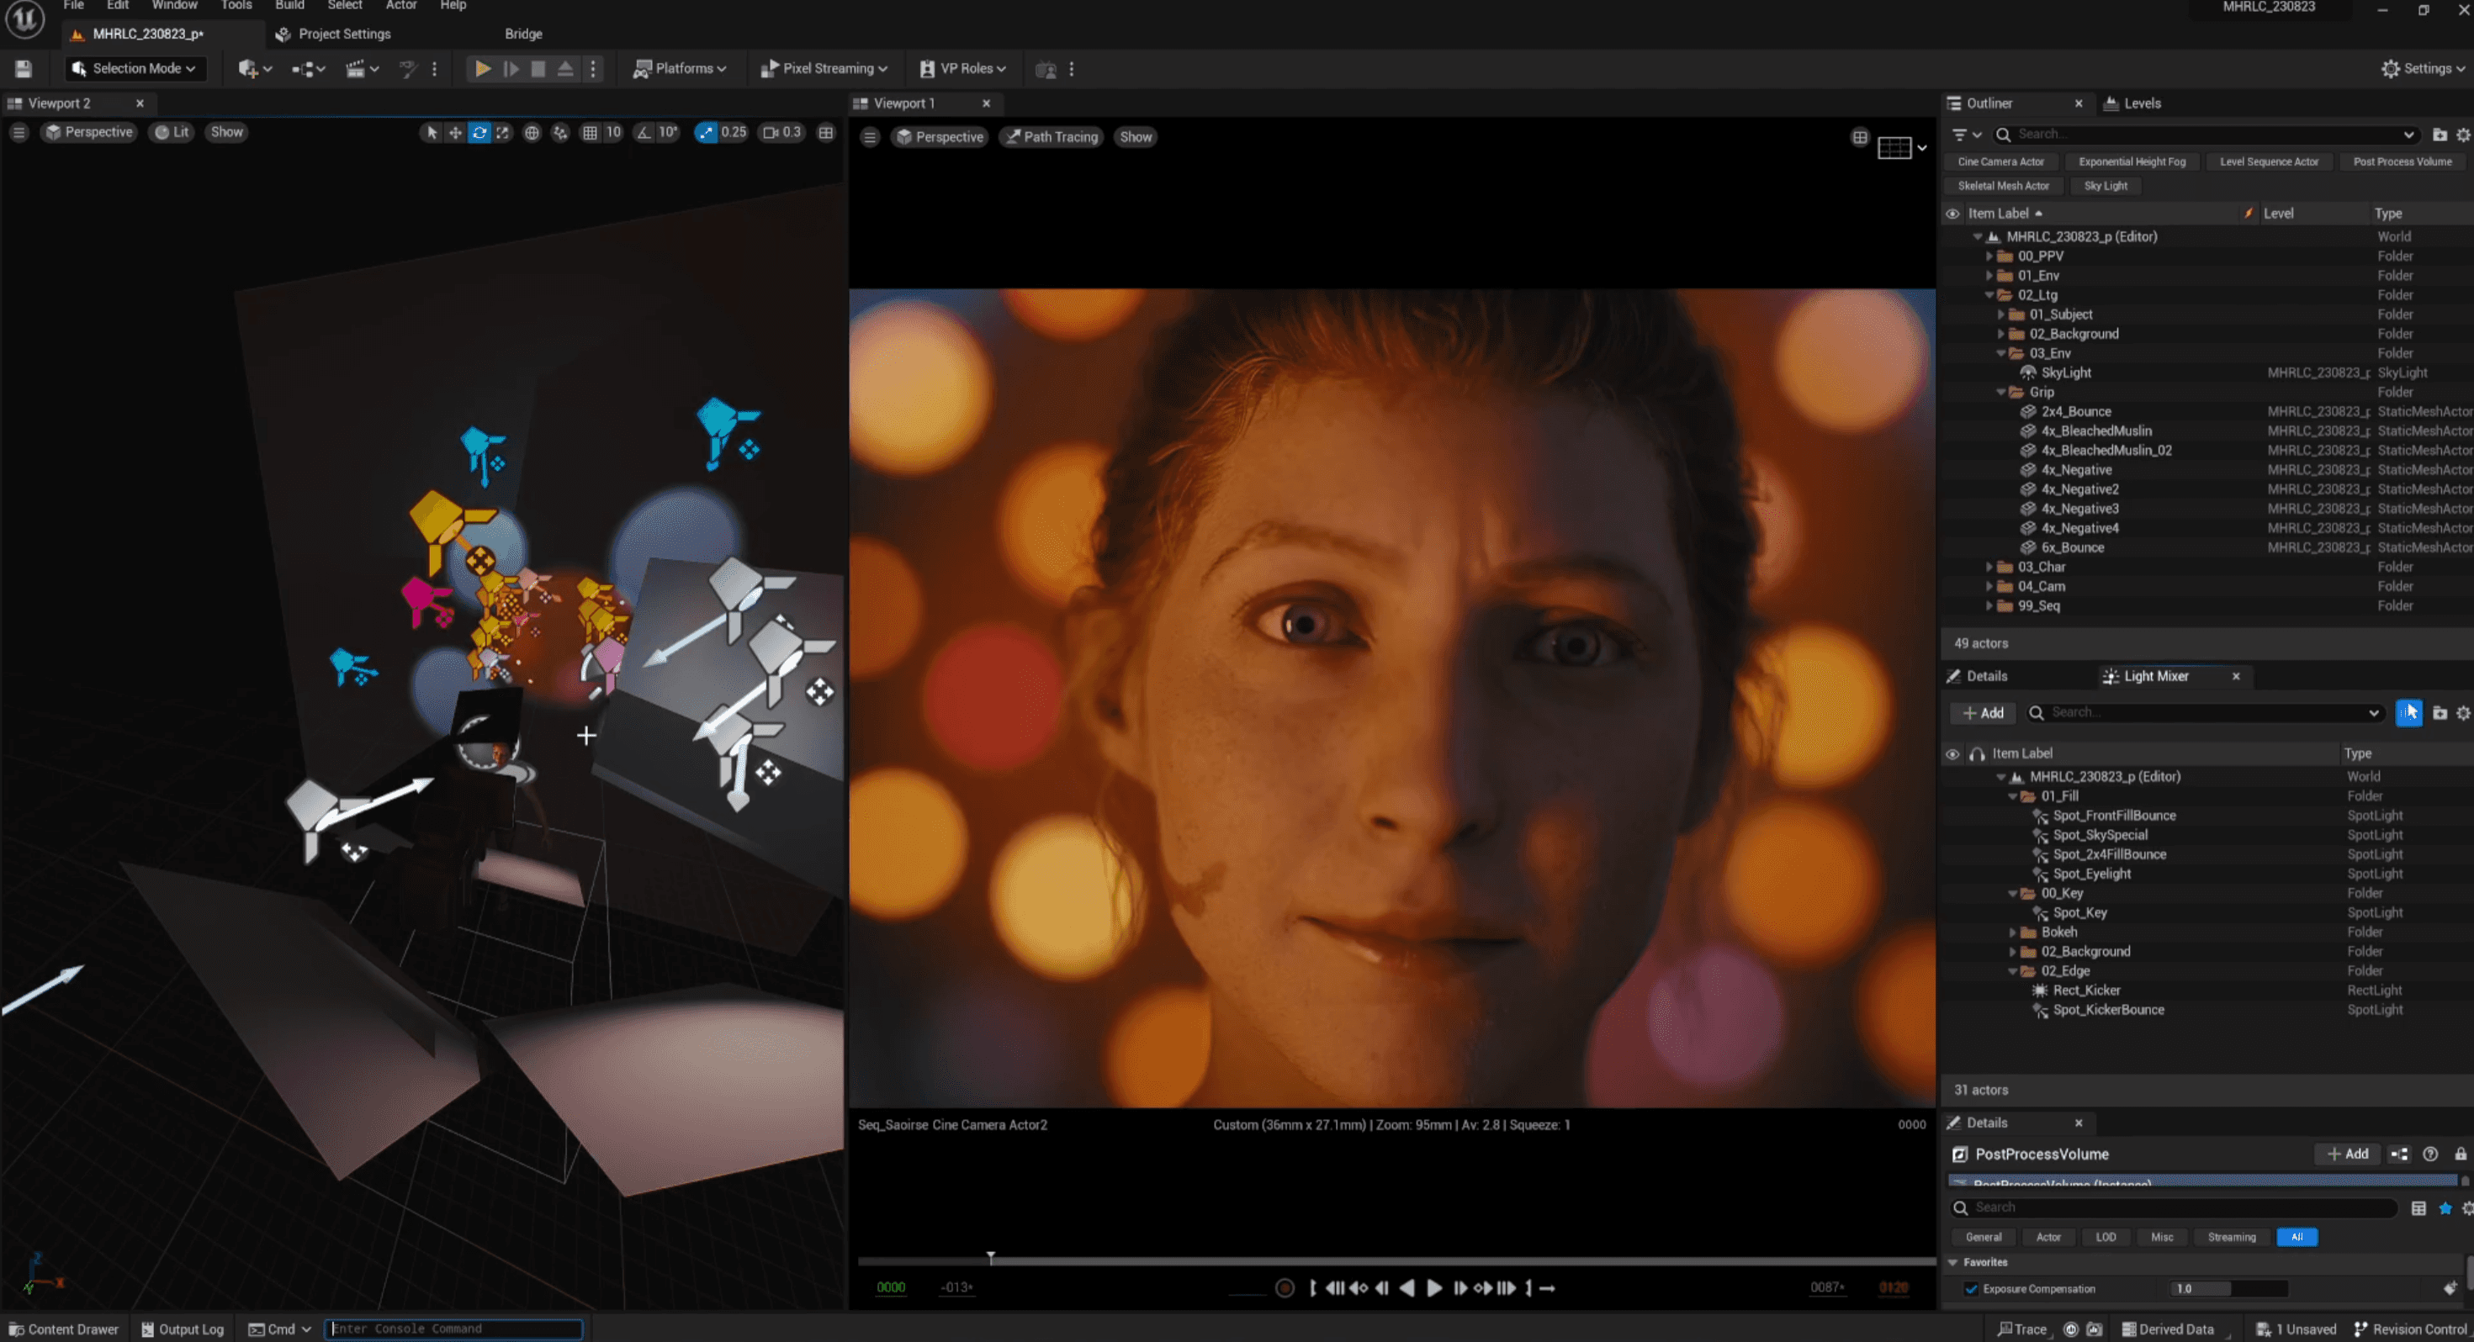The width and height of the screenshot is (2474, 1342).
Task: Click the Save current level icon
Action: tap(23, 68)
